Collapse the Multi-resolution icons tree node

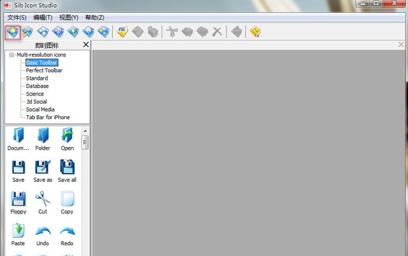[x=12, y=54]
